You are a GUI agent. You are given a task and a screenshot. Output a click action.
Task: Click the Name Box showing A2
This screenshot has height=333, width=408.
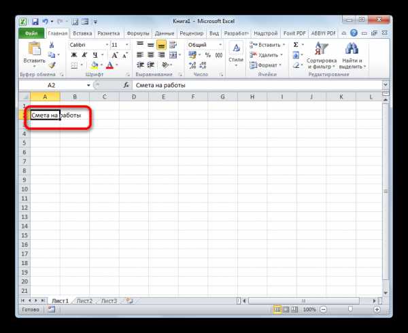pyautogui.click(x=52, y=85)
